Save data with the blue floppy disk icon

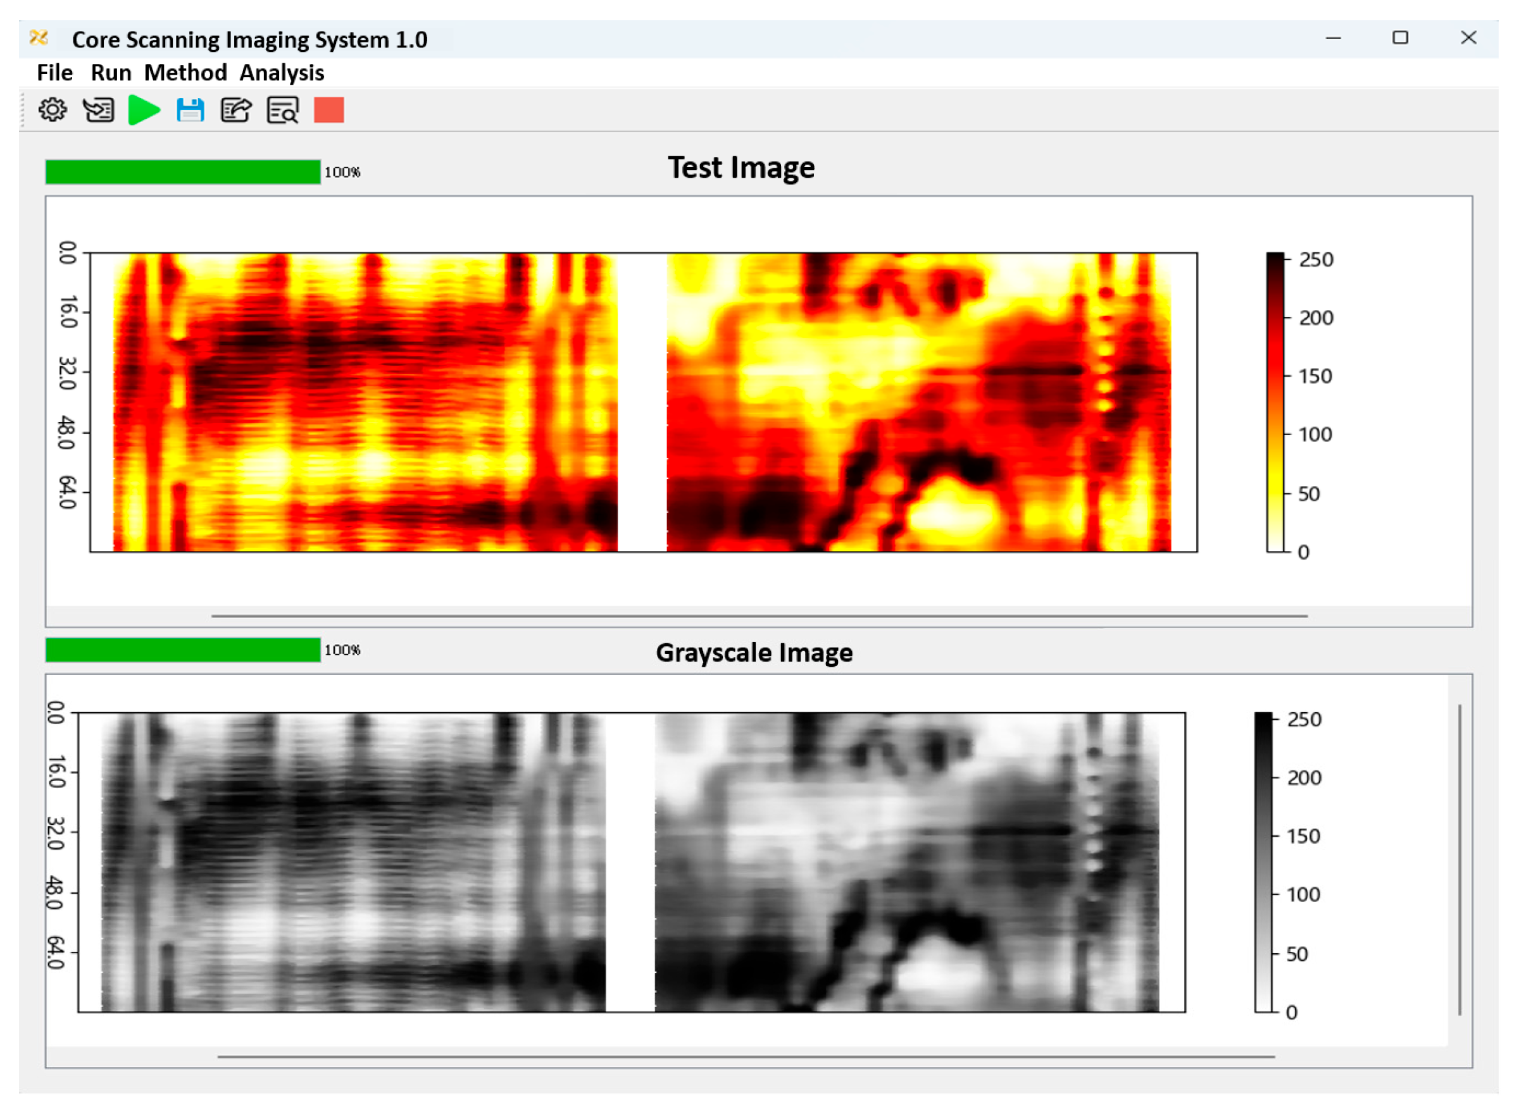[190, 109]
